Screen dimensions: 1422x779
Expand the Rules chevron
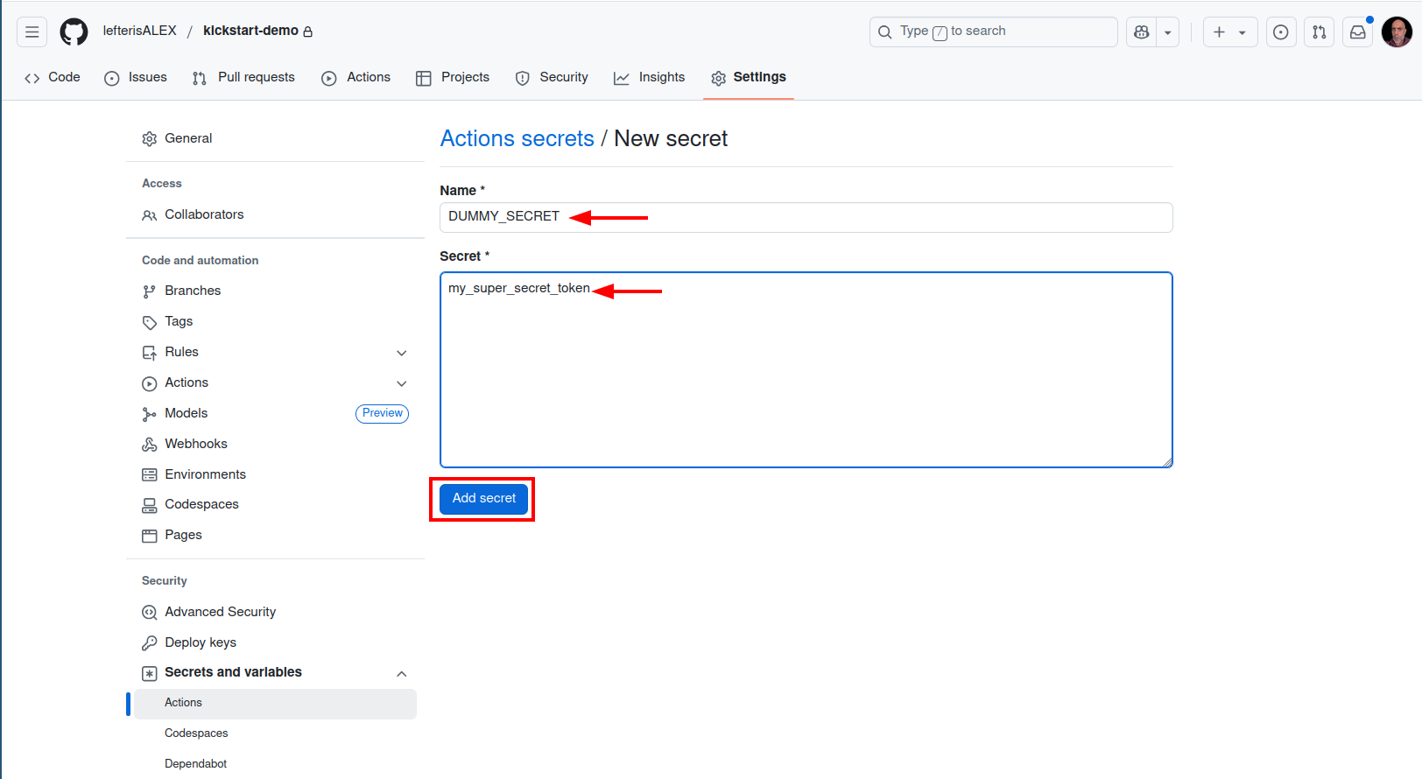click(x=402, y=353)
